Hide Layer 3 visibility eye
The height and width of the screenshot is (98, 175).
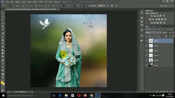click(147, 51)
